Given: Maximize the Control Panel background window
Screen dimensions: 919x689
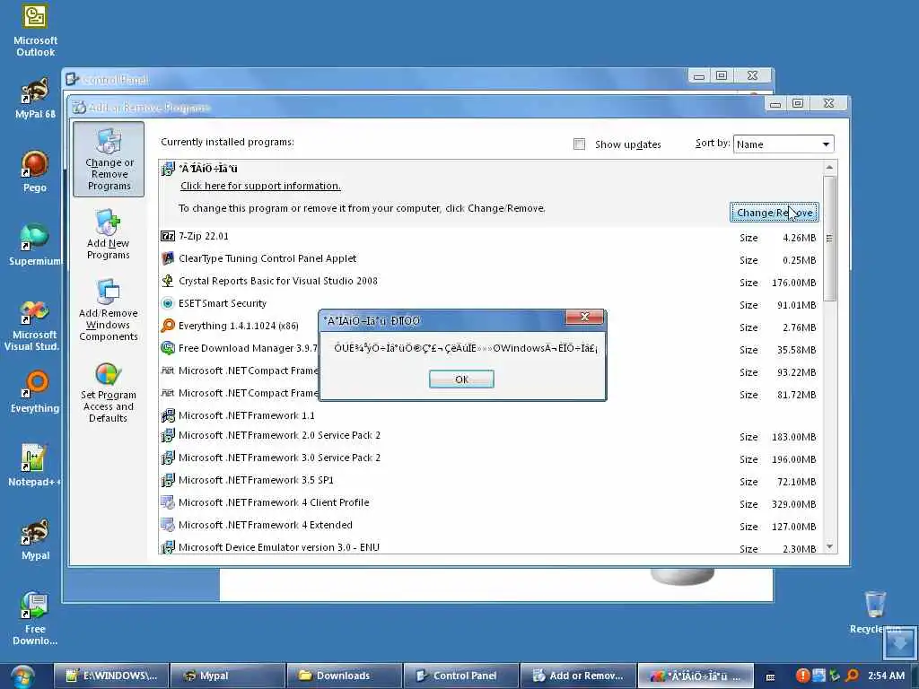Looking at the screenshot, I should (x=722, y=75).
